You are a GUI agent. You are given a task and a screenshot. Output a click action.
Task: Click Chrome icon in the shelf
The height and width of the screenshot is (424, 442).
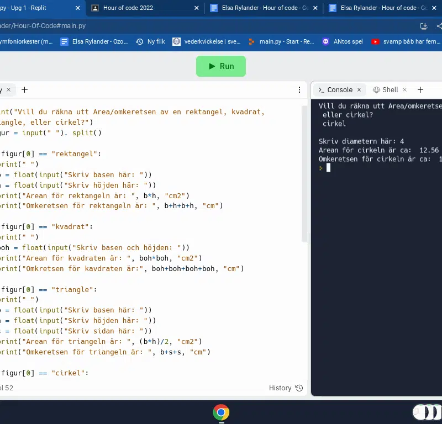click(x=221, y=412)
